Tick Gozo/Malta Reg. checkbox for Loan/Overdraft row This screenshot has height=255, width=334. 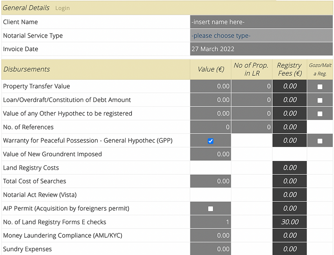coord(320,100)
